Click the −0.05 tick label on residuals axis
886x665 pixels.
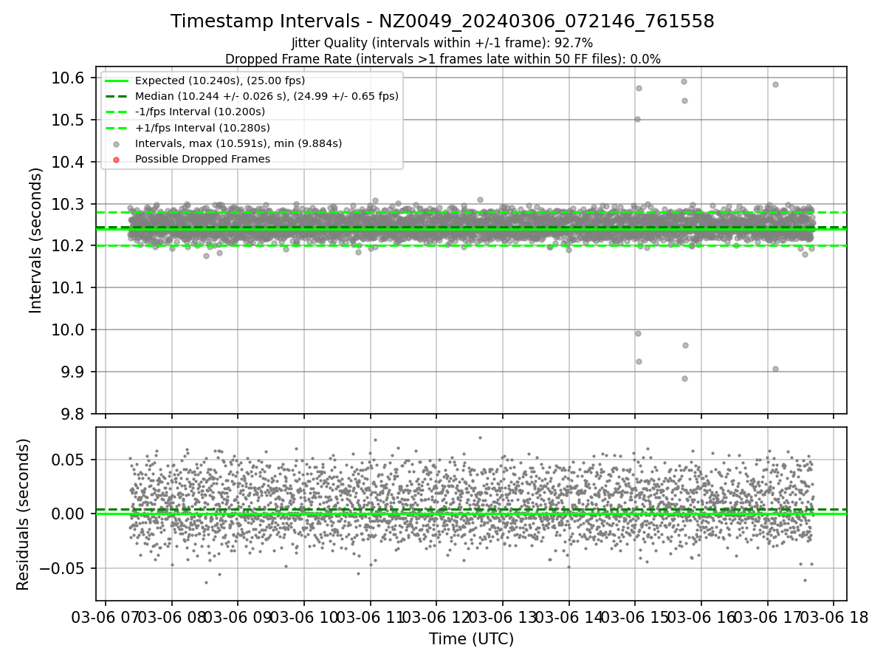(62, 569)
